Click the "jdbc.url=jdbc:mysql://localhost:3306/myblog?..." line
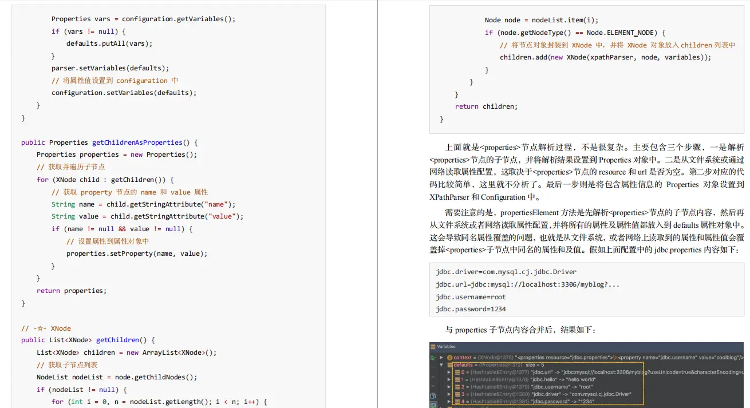 pyautogui.click(x=527, y=284)
